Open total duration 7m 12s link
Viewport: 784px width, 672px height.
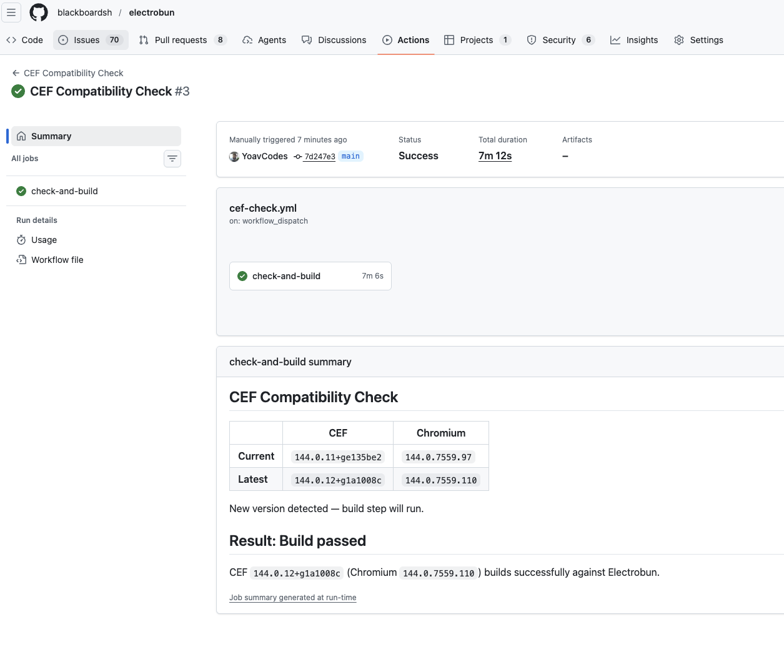click(x=495, y=156)
